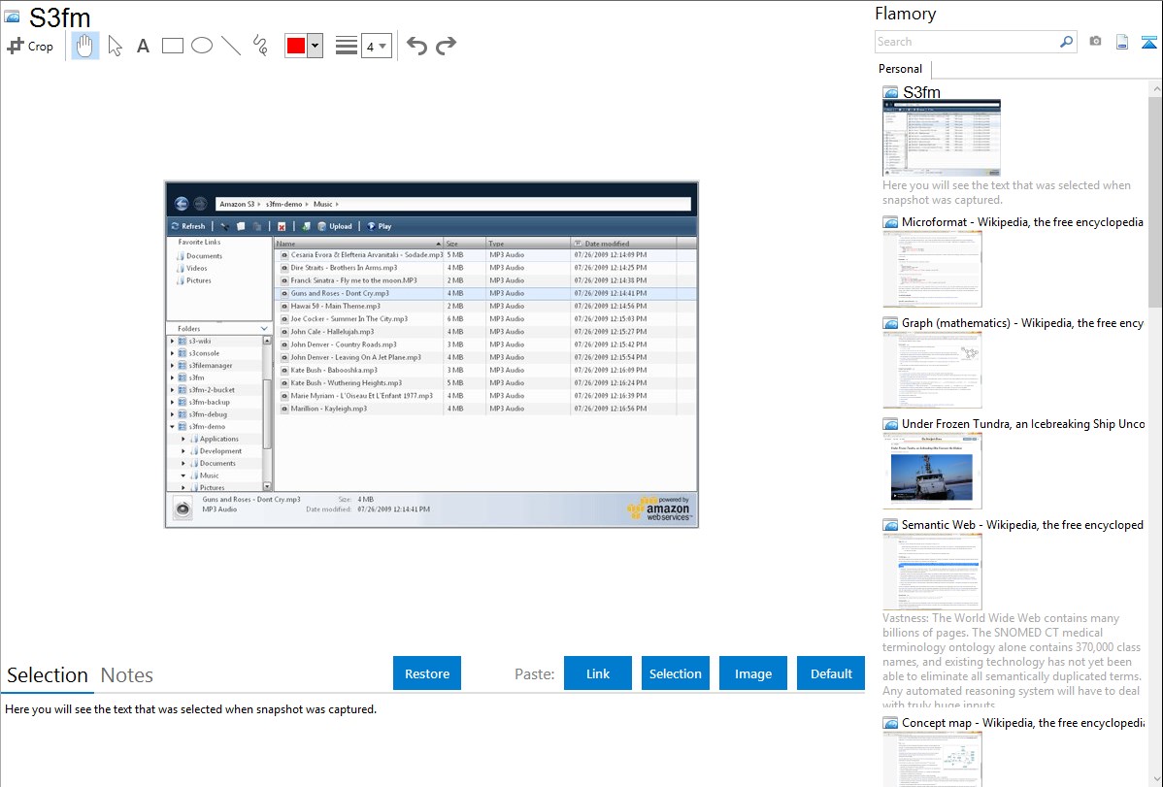
Task: Click the S3fm heading title text
Action: click(59, 17)
